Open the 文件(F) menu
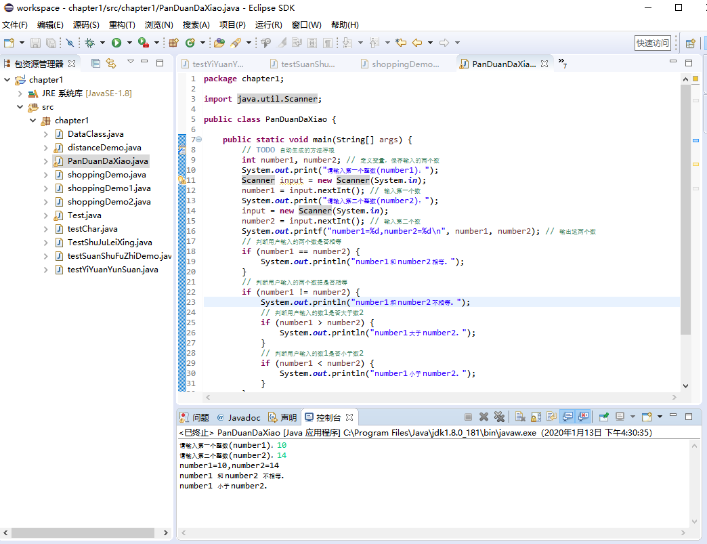This screenshot has width=707, height=544. click(x=15, y=25)
